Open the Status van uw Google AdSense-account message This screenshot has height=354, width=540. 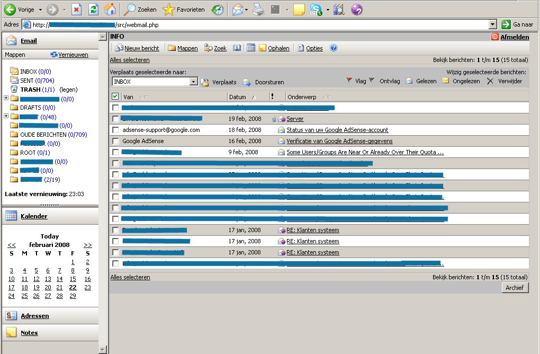tap(337, 130)
